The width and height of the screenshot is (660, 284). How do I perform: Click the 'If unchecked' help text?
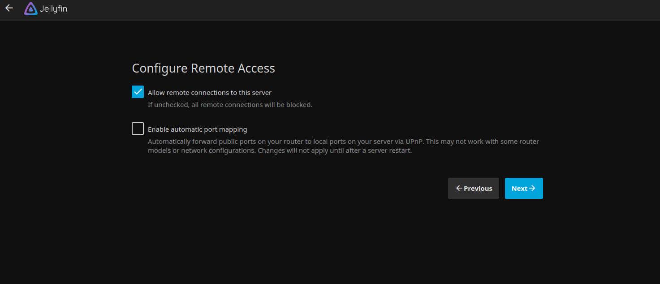tap(230, 105)
